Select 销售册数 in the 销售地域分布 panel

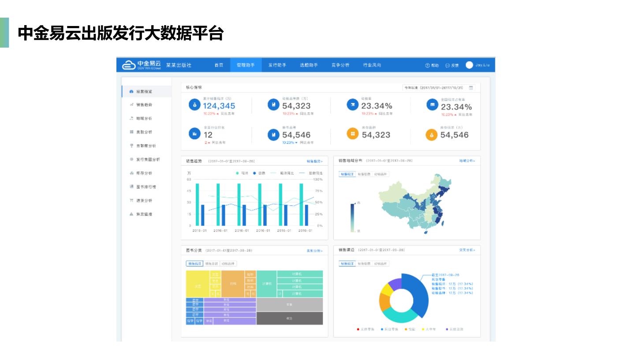click(x=364, y=174)
